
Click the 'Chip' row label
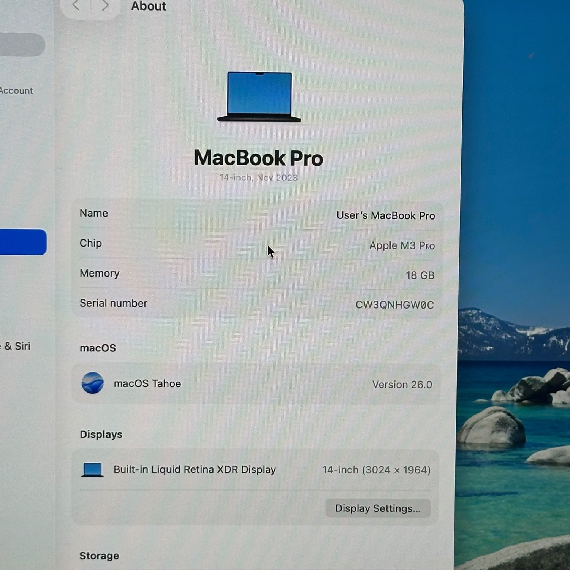91,243
